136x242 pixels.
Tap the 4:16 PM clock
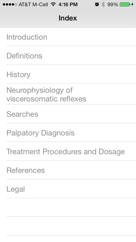click(68, 5)
